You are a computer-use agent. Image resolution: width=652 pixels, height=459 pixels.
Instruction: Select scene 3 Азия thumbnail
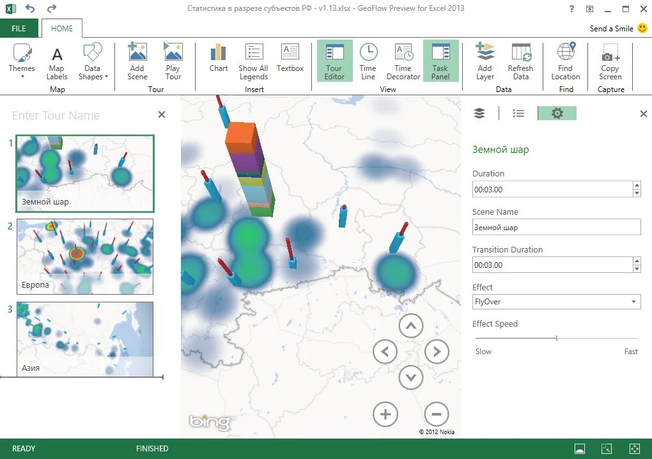(x=85, y=339)
